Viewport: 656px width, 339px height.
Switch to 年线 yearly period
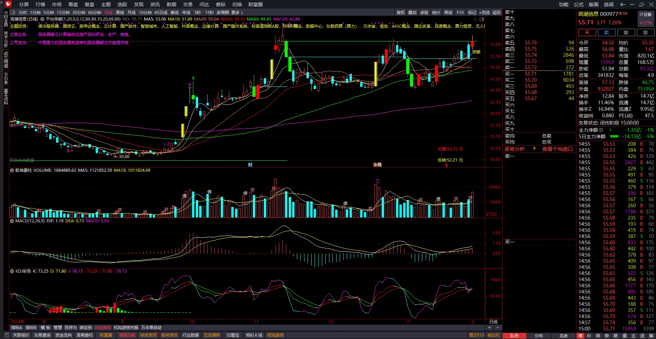(x=186, y=12)
